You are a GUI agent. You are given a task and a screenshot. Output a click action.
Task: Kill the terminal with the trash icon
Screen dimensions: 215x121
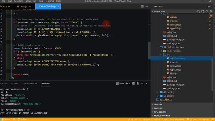(x=138, y=83)
